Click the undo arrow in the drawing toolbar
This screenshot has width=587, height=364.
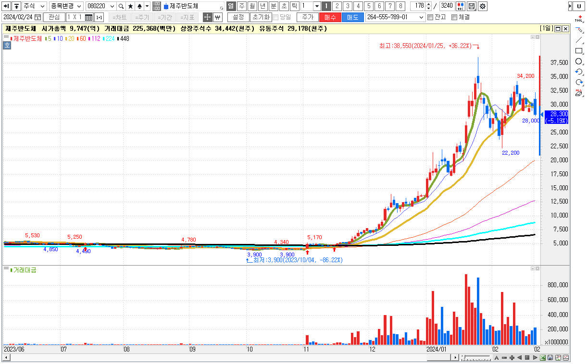pyautogui.click(x=579, y=72)
